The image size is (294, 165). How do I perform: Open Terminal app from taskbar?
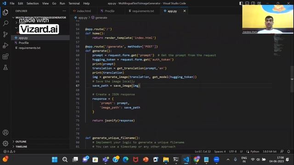(176, 159)
